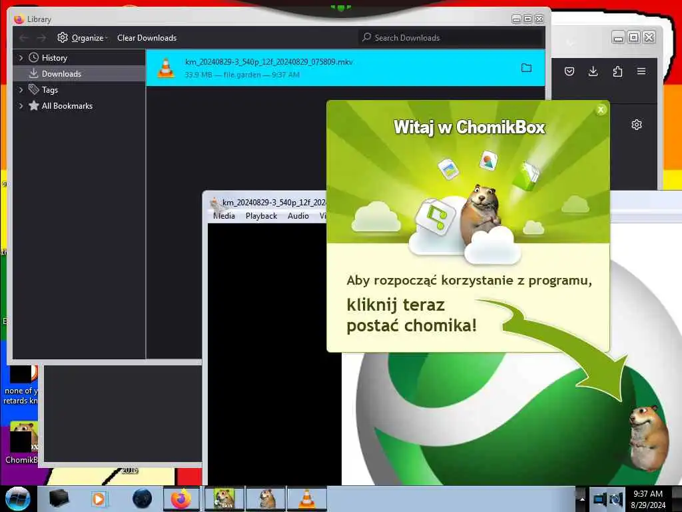Screen dimensions: 682x512
Task: Click the VLC window title bar icon
Action: click(x=214, y=203)
